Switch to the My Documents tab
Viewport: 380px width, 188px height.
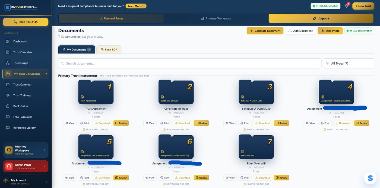tap(77, 49)
